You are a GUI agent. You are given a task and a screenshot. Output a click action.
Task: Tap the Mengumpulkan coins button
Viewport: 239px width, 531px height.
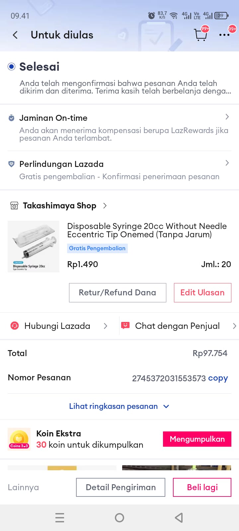point(197,439)
